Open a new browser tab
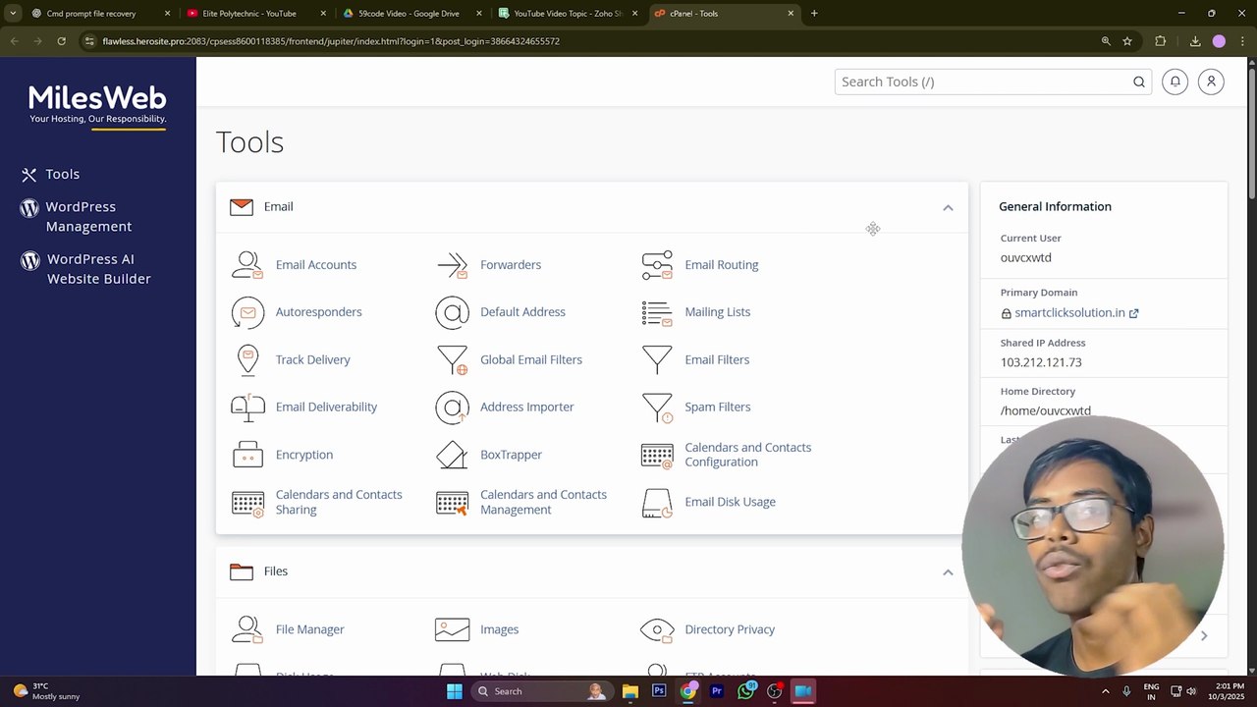Image resolution: width=1257 pixels, height=707 pixels. [x=814, y=14]
